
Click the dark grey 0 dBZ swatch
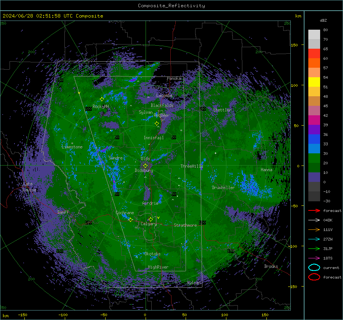[x=314, y=187]
